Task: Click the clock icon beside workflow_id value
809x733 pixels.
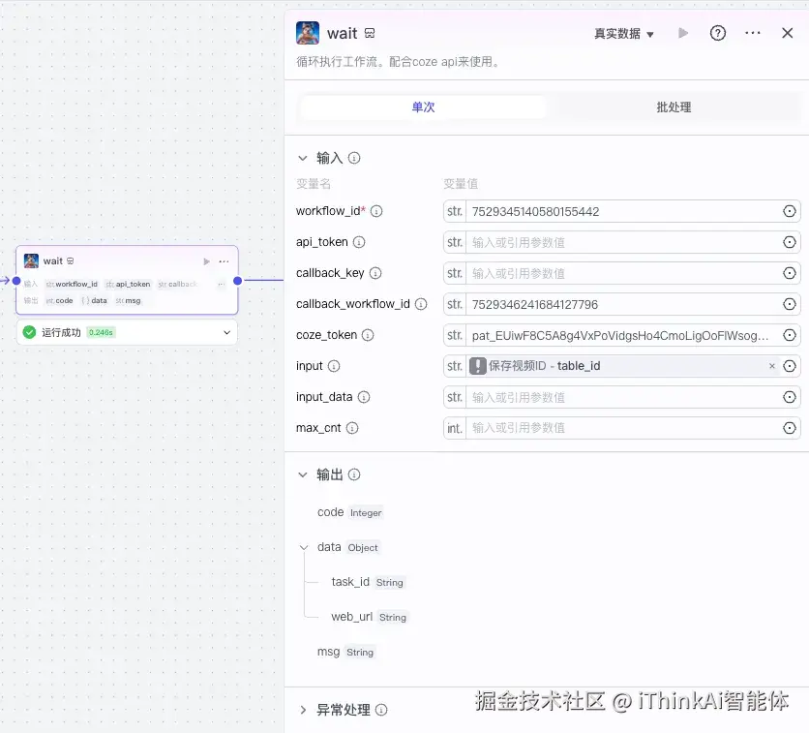Action: (x=789, y=211)
